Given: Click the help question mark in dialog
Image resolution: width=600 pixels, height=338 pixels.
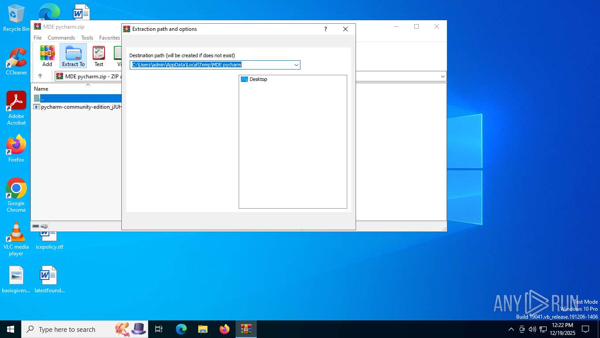Looking at the screenshot, I should [x=326, y=29].
